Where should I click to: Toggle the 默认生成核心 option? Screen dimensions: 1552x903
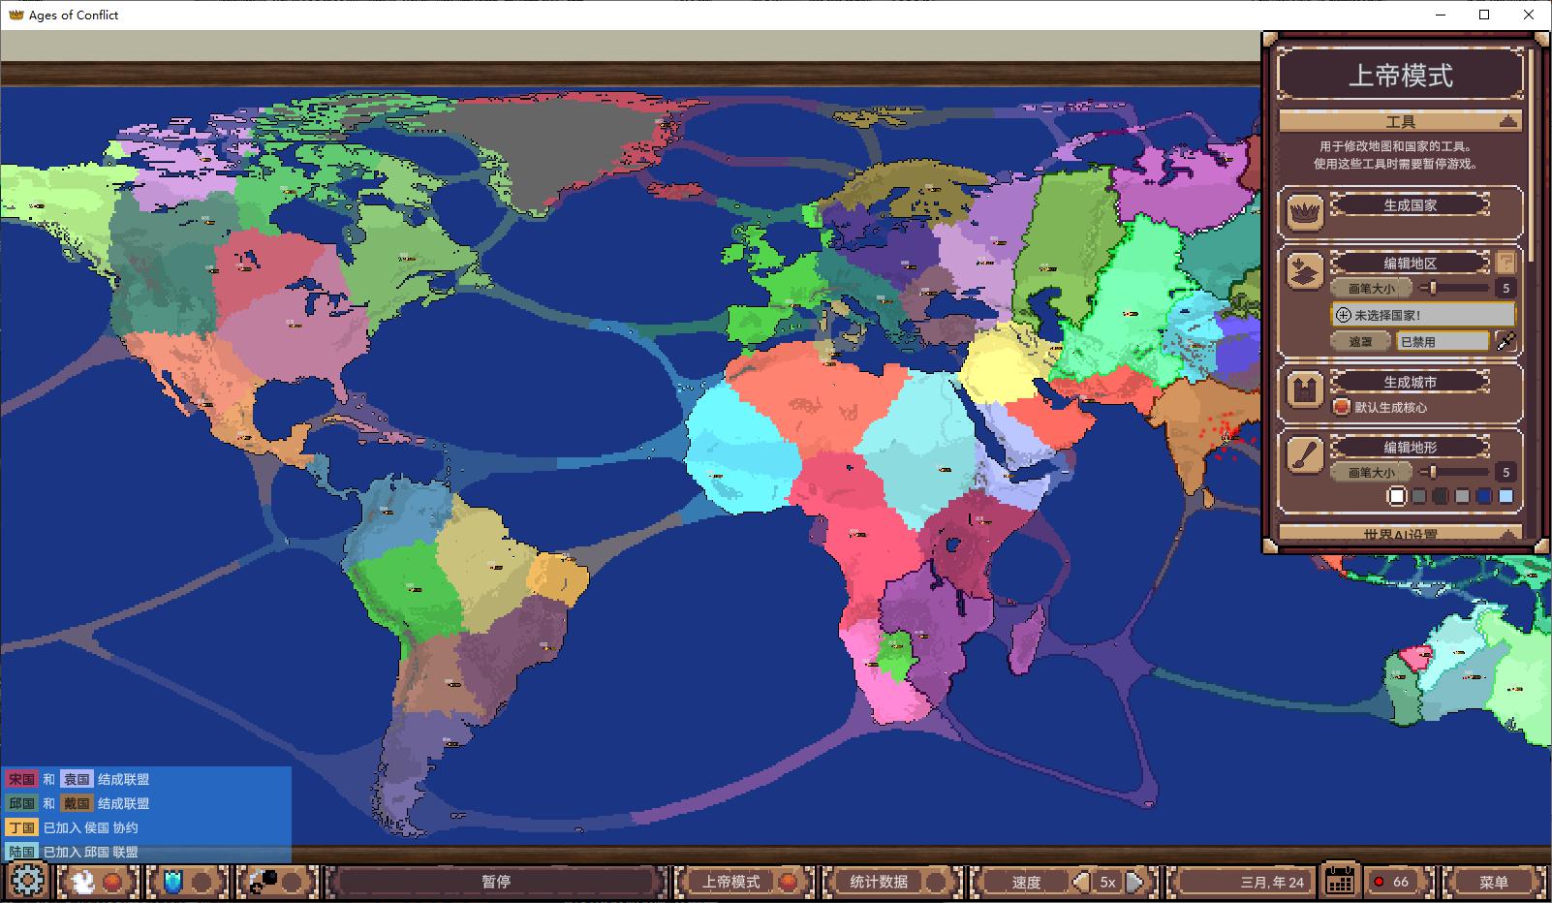(x=1341, y=407)
